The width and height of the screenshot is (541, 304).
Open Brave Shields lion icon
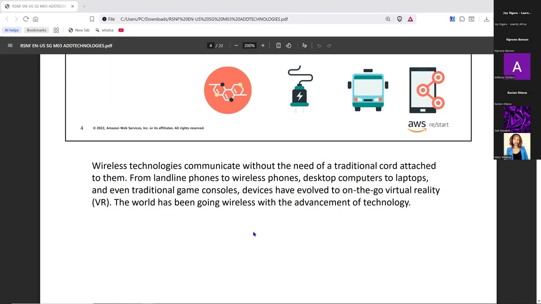pyautogui.click(x=399, y=19)
